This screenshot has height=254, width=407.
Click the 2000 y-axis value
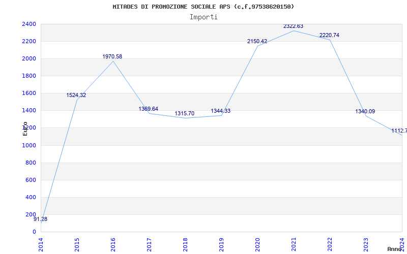point(29,59)
